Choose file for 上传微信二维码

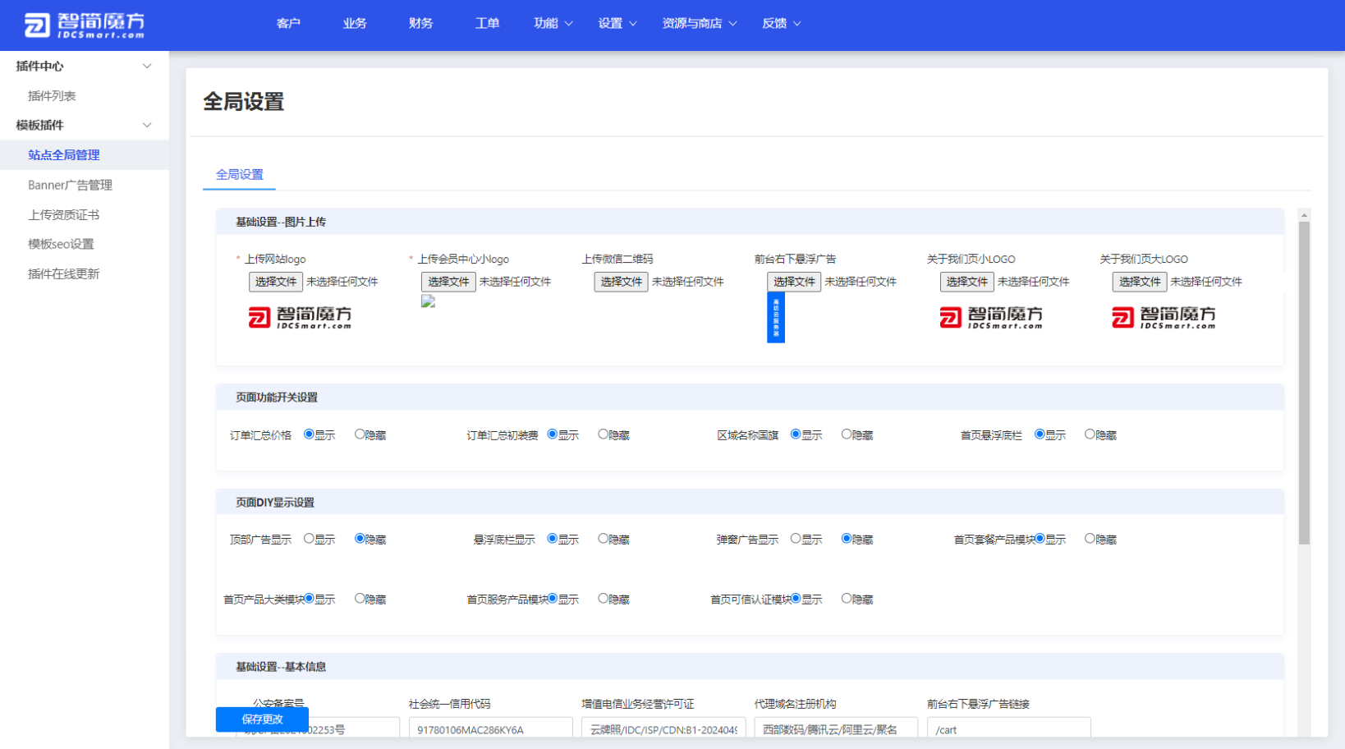coord(622,282)
